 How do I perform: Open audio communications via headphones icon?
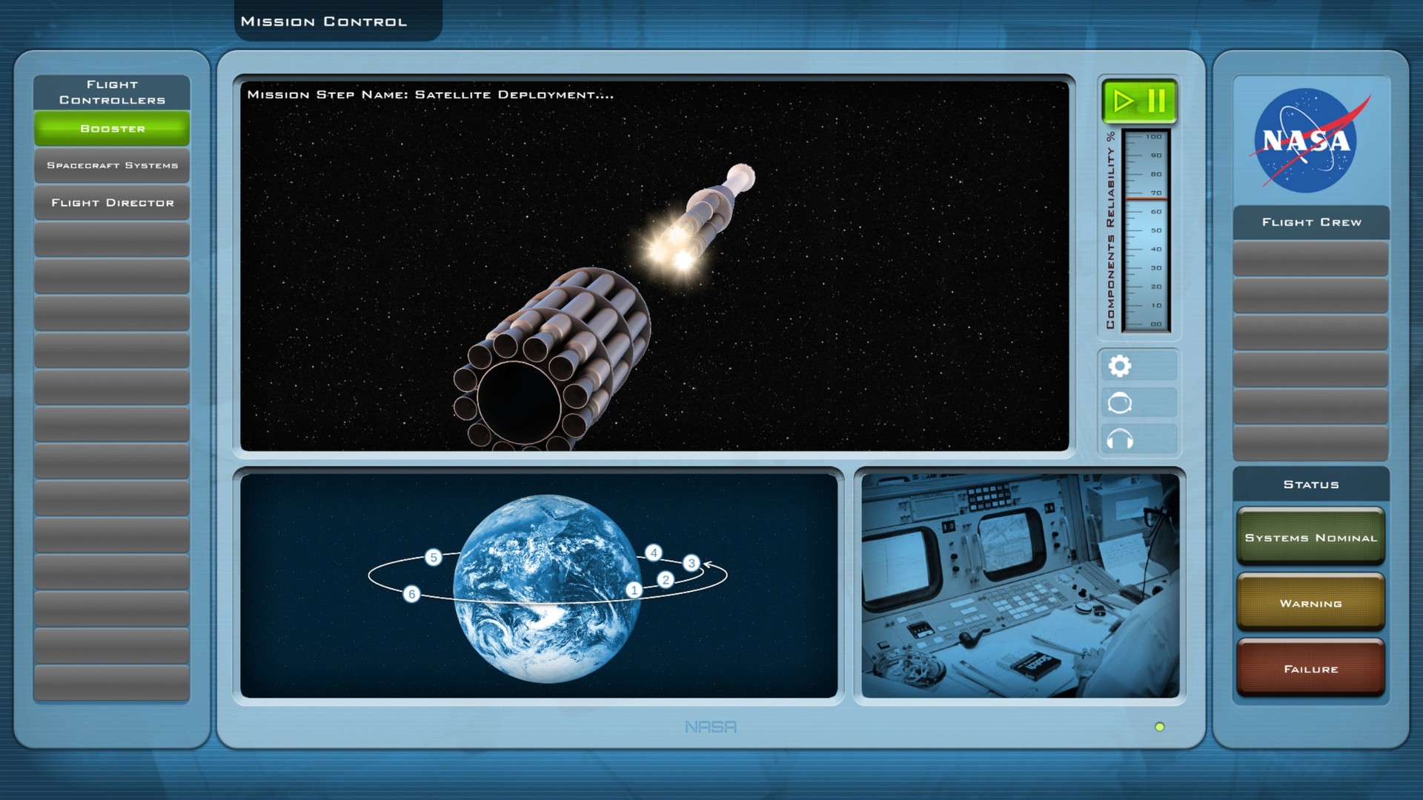pyautogui.click(x=1121, y=439)
